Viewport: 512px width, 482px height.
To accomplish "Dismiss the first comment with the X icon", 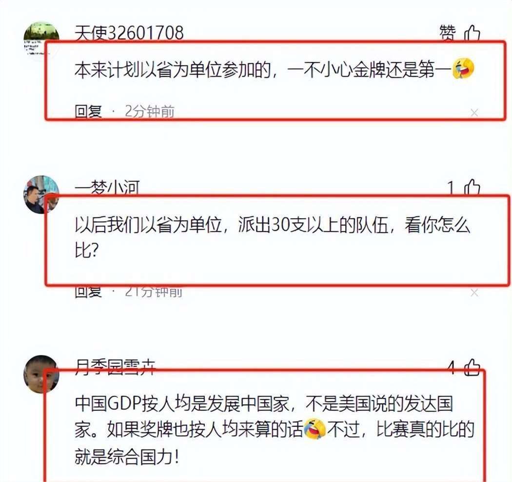I will pos(474,113).
